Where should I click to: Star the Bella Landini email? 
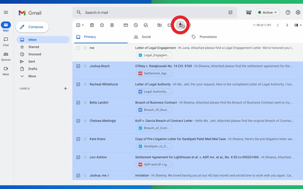point(85,102)
